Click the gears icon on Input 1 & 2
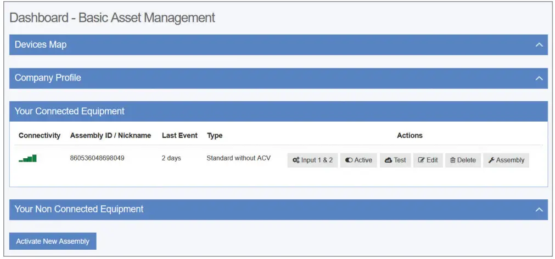This screenshot has width=555, height=259. (296, 160)
